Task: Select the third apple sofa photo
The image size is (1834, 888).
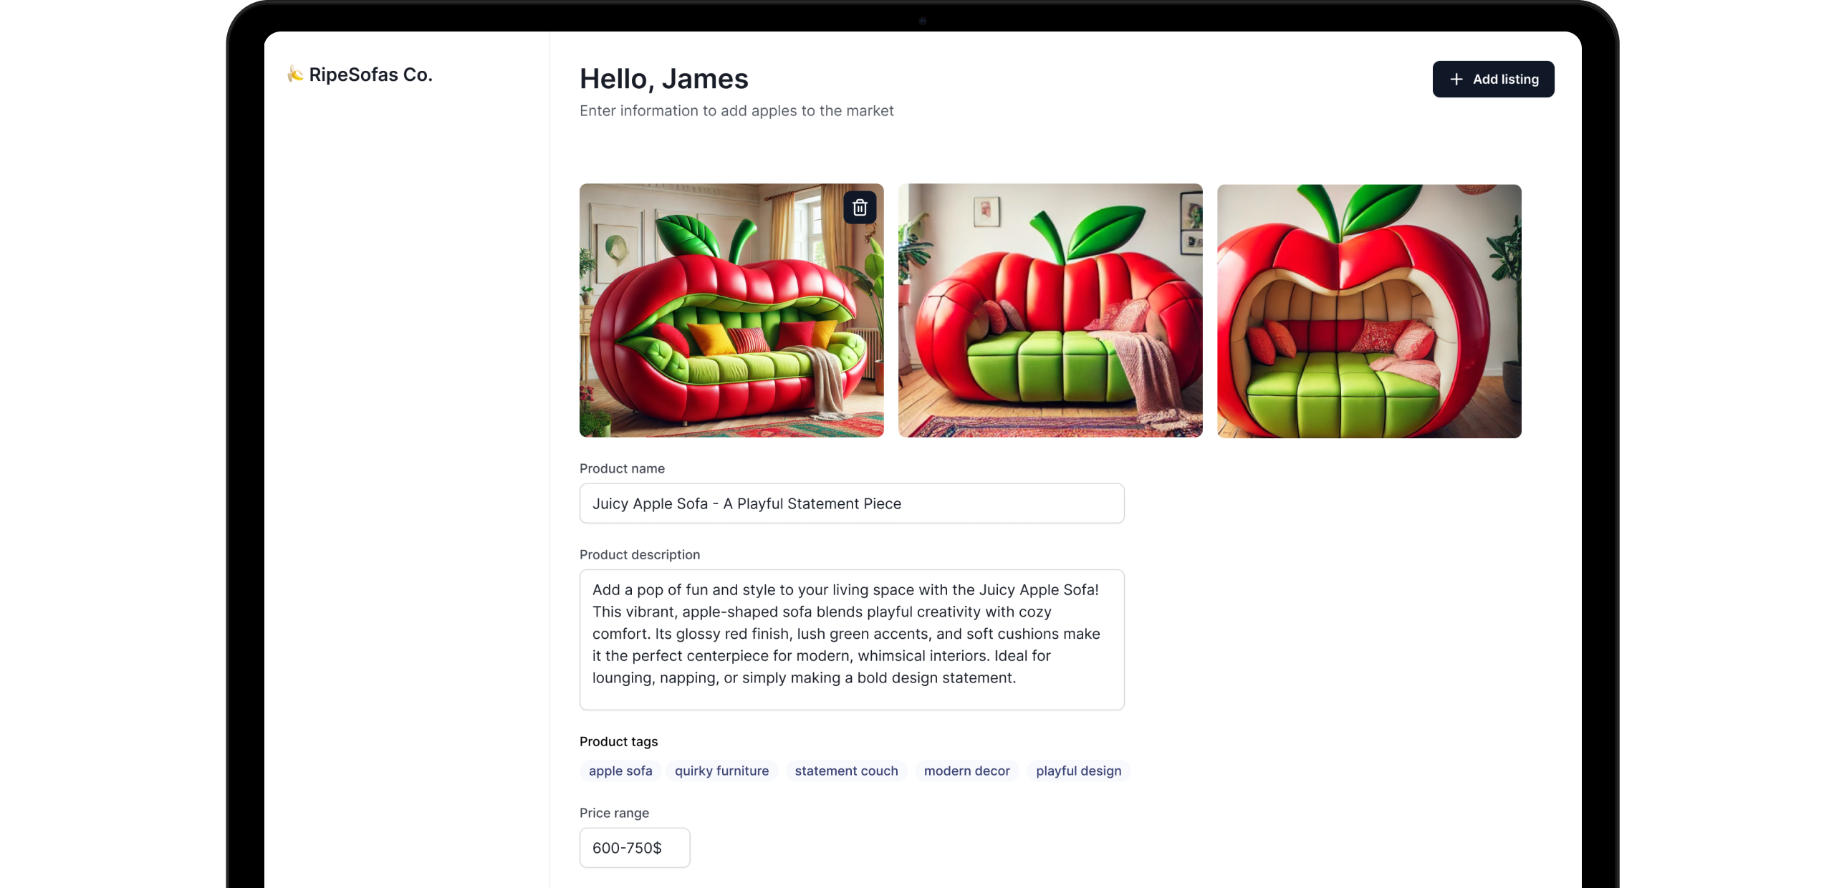Action: point(1369,311)
